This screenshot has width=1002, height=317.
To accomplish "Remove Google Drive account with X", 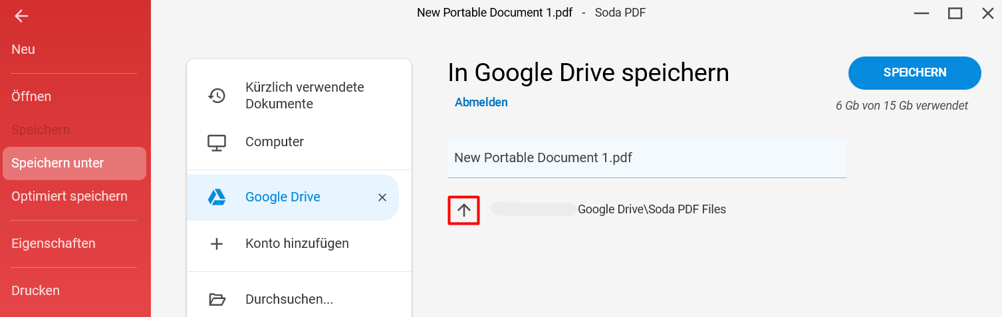I will (x=382, y=197).
